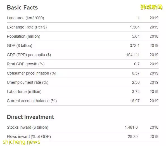Select Current account balance label
166x146 pixels.
pos(32,101)
